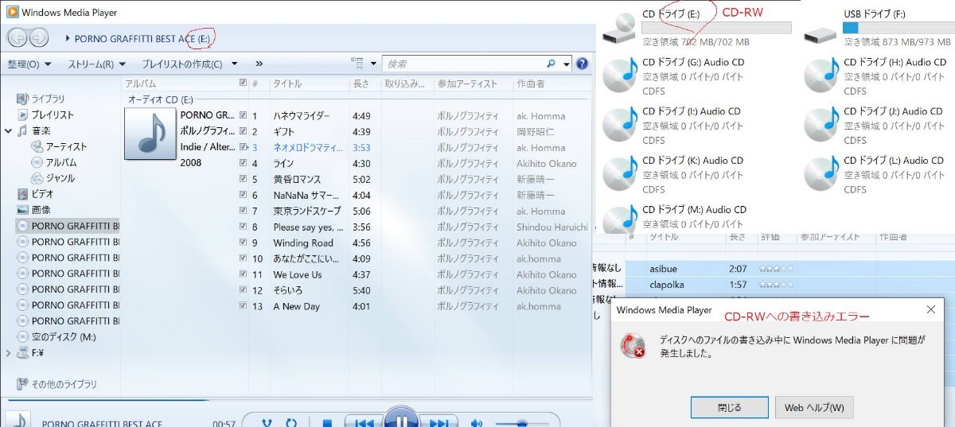Image resolution: width=955 pixels, height=427 pixels.
Task: Open the view options dropdown arrow
Action: tap(373, 64)
